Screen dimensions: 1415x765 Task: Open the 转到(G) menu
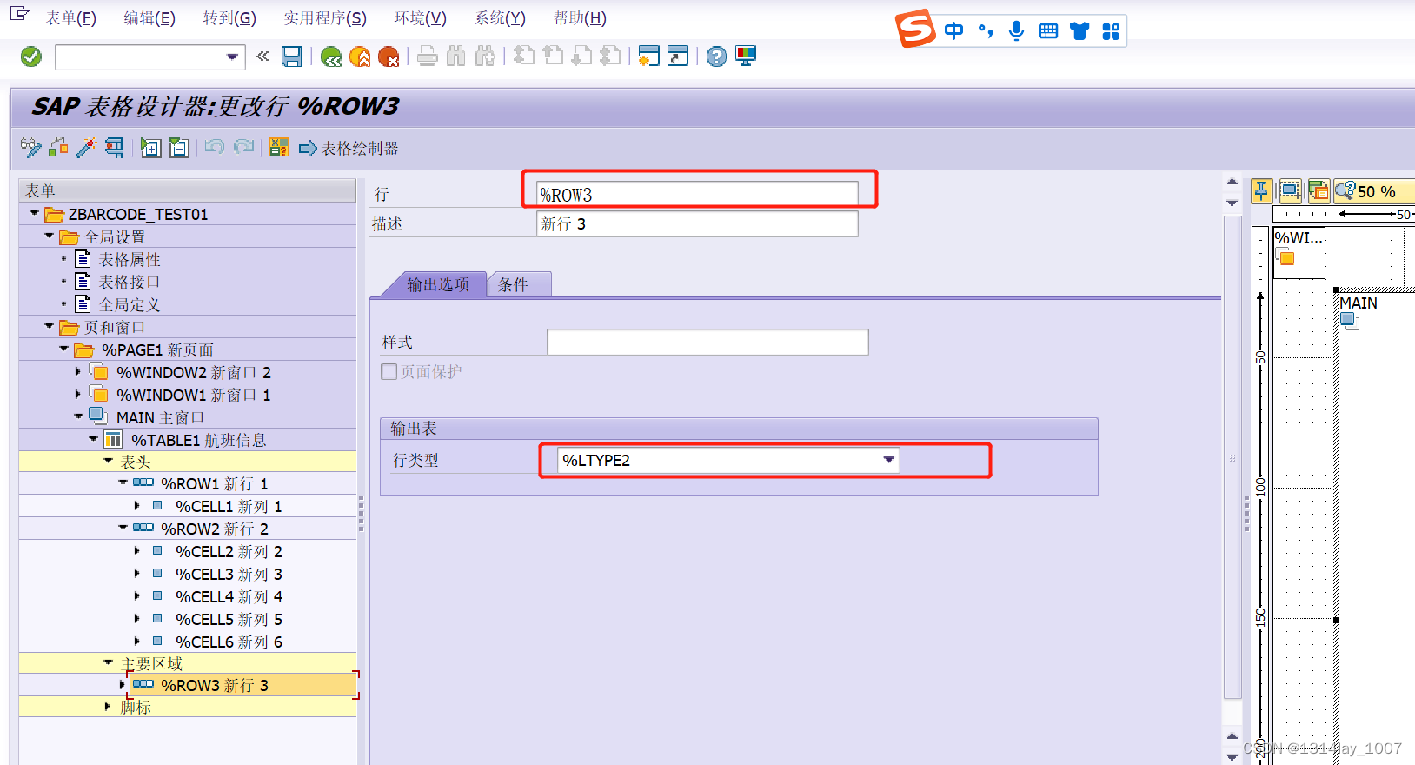(229, 18)
